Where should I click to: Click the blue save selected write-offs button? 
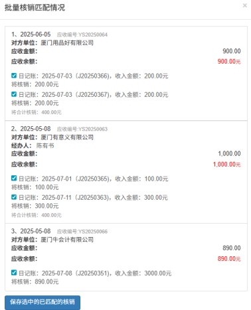pos(42,302)
